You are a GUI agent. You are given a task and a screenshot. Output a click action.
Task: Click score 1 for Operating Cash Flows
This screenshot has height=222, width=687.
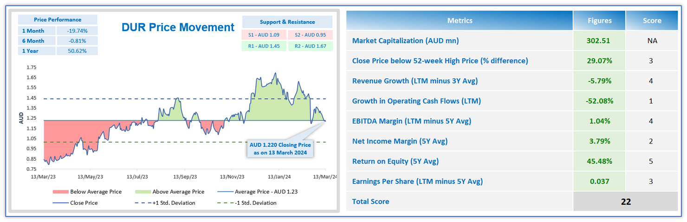pos(652,101)
